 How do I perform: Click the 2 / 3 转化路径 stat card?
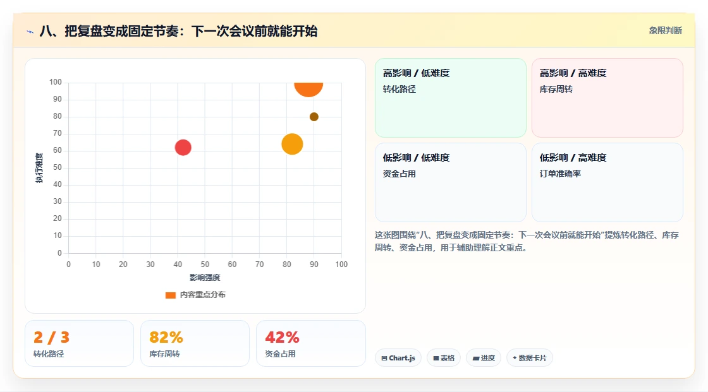(80, 343)
